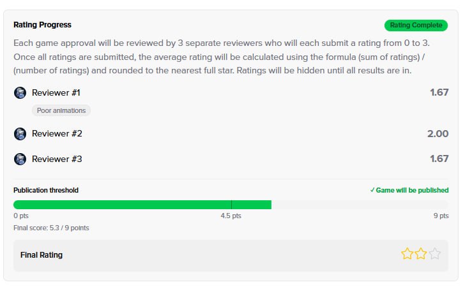
Task: Click the Poor animations tag
Action: coord(61,111)
